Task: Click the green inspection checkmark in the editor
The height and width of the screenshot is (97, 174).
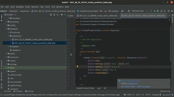Action: click(x=169, y=20)
